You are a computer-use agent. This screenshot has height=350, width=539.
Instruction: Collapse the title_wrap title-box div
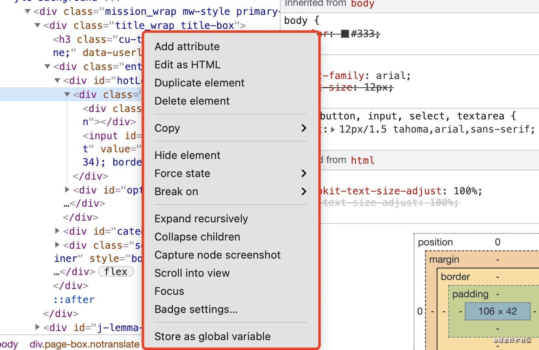[38, 26]
